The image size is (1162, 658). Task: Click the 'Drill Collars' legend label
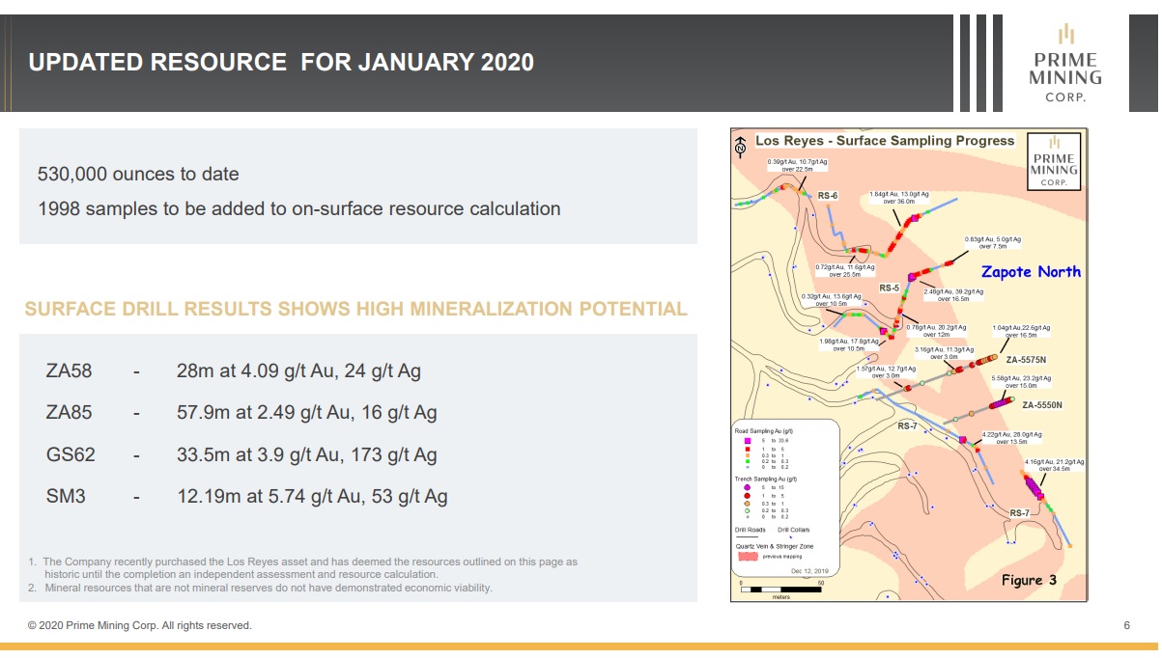(794, 530)
